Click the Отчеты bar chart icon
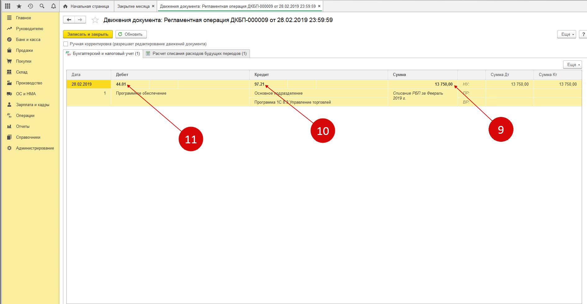The height and width of the screenshot is (304, 587). (x=9, y=126)
